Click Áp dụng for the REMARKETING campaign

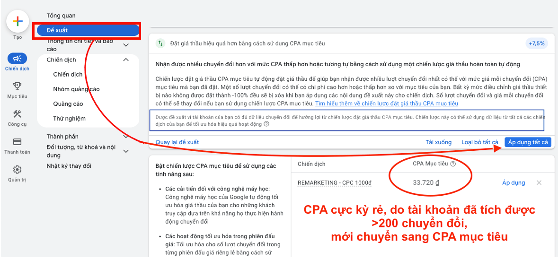(x=514, y=182)
